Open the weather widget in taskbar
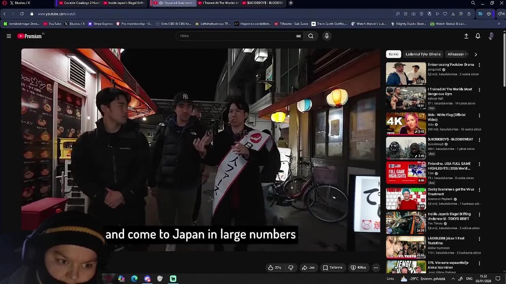The height and width of the screenshot is (284, 506). pyautogui.click(x=423, y=279)
